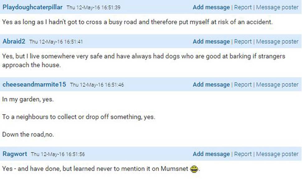
Task: Open Abraid2's user profile
Action: (x=14, y=41)
